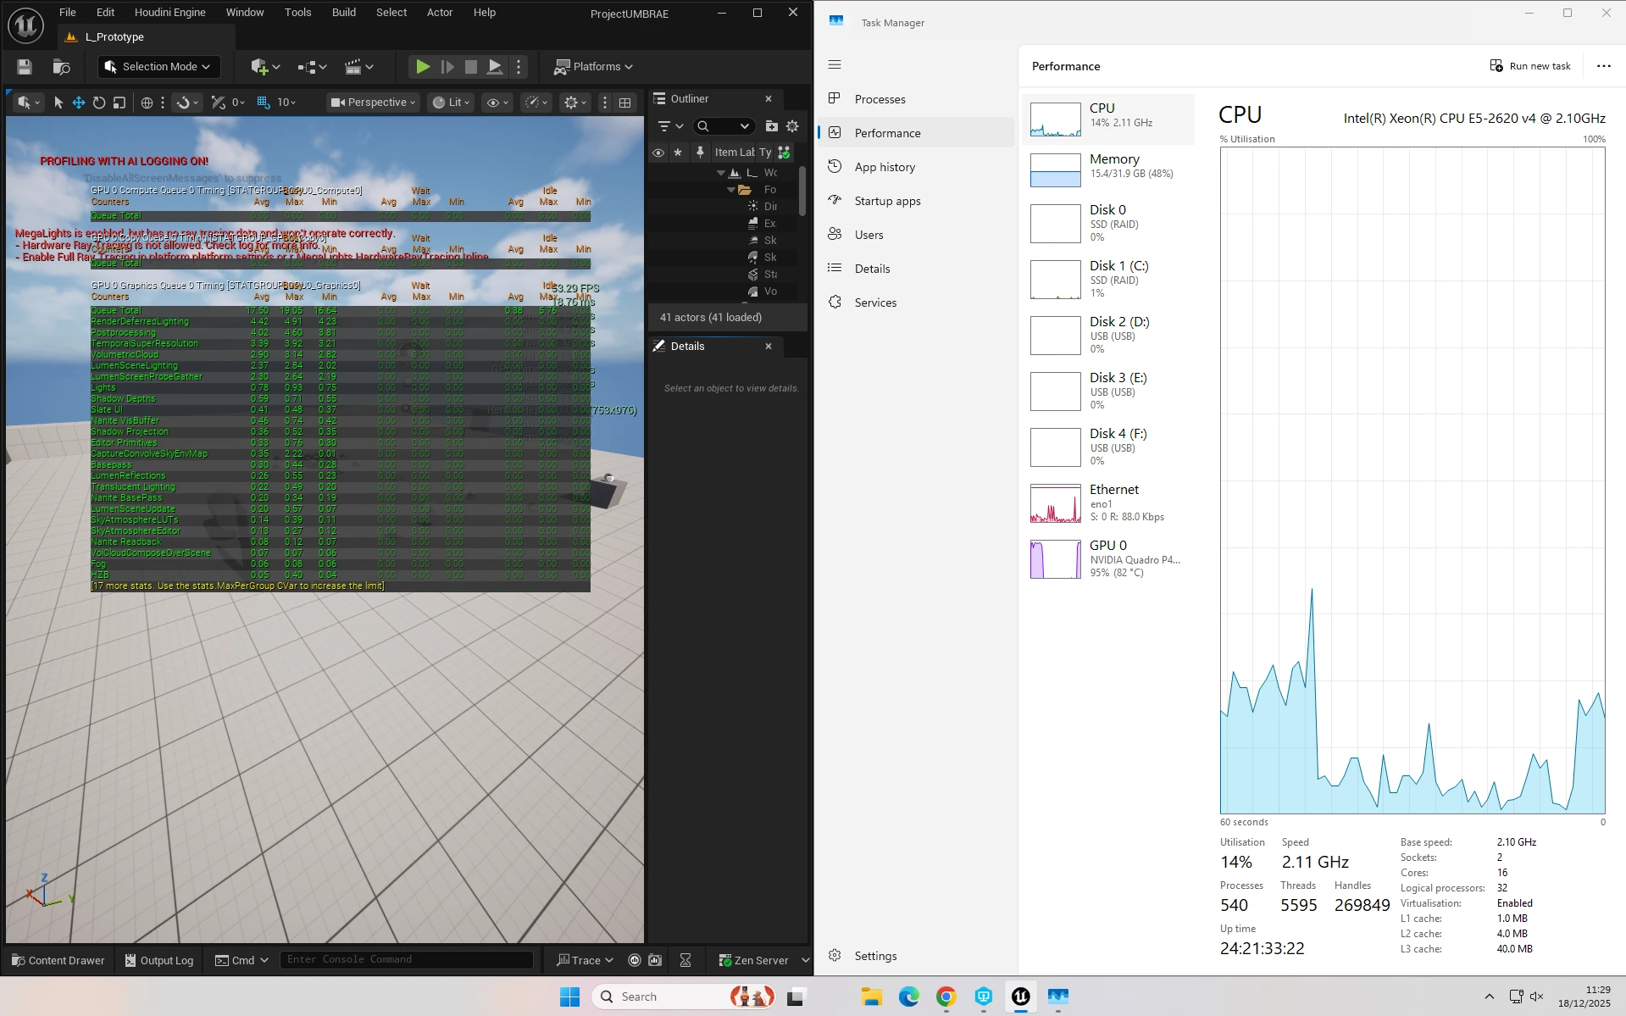Open play mode options three-dot menu
The width and height of the screenshot is (1626, 1016).
click(519, 66)
